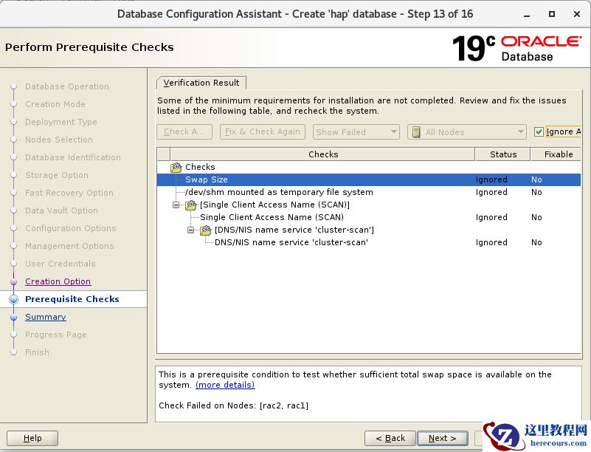The height and width of the screenshot is (452, 591).
Task: Click the Summary step bullet
Action: (x=13, y=317)
